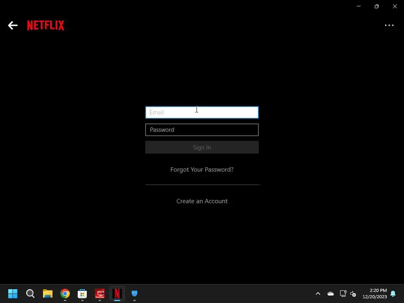
Task: Launch File Explorer from taskbar
Action: click(x=48, y=294)
